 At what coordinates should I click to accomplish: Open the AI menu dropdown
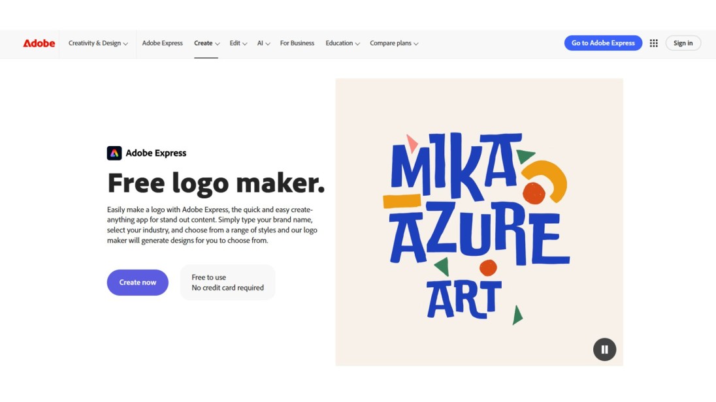[x=263, y=43]
